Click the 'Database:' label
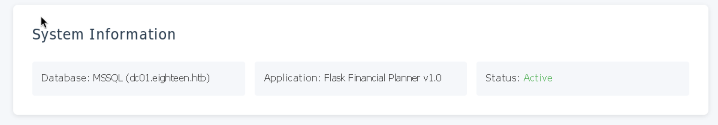 coord(65,78)
